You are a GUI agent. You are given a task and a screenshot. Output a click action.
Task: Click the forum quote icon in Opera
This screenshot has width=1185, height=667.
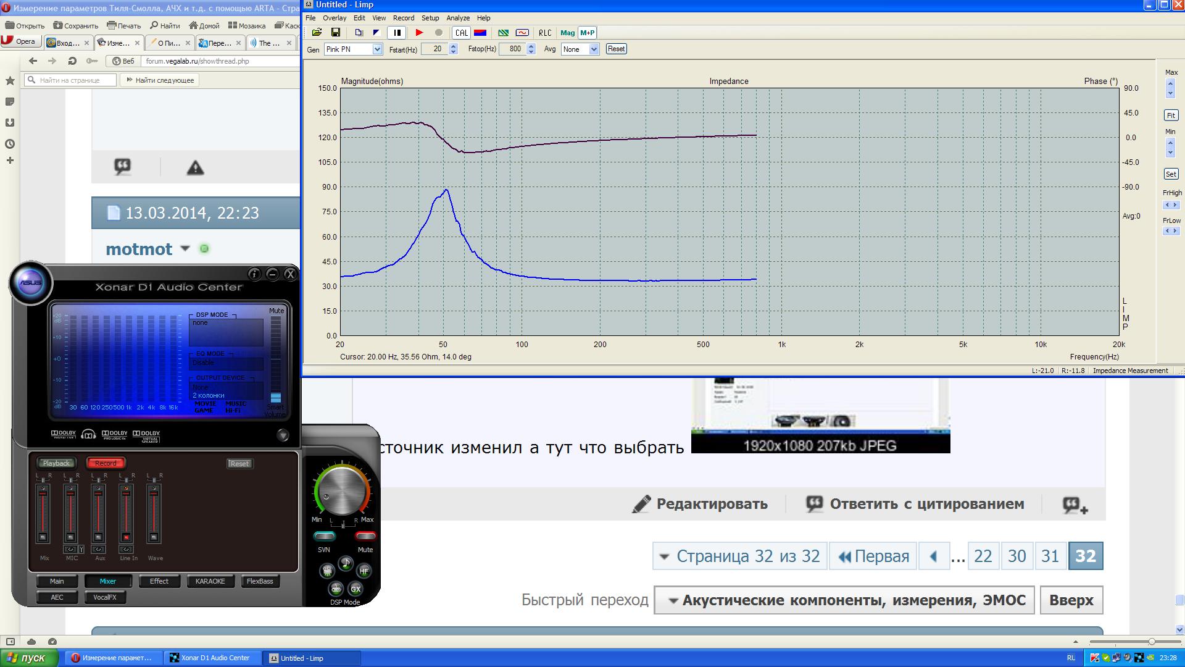[123, 167]
